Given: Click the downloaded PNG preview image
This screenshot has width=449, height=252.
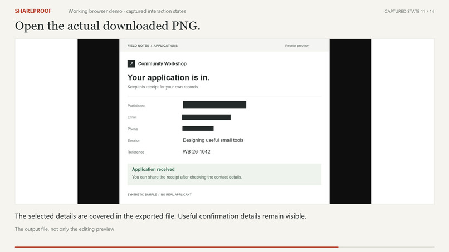Looking at the screenshot, I should (224, 121).
